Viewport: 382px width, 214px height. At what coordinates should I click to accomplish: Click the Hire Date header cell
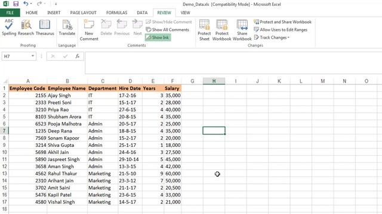pos(130,89)
